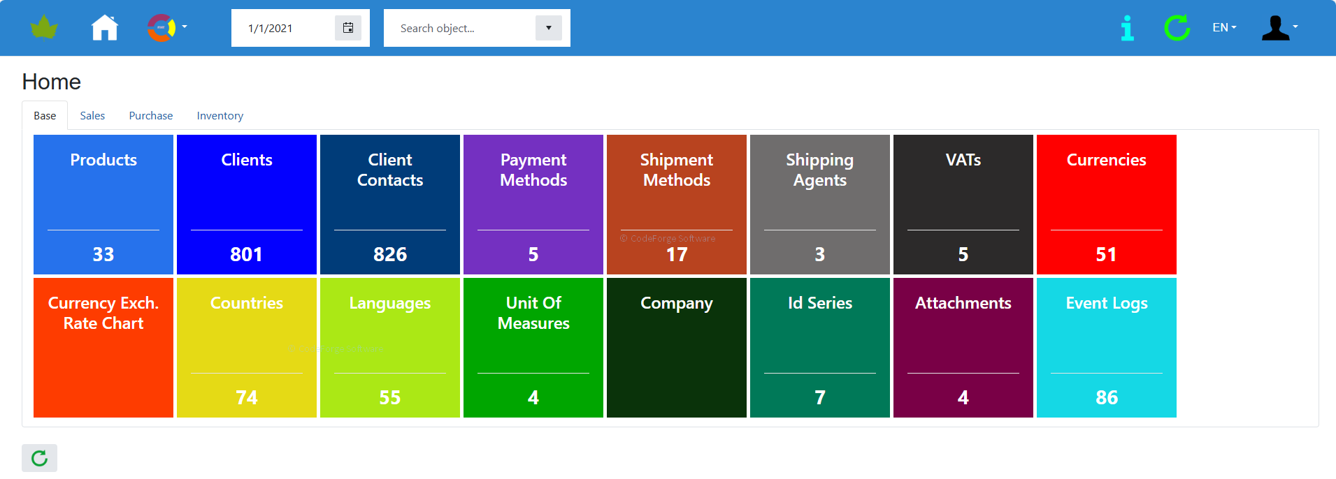This screenshot has width=1336, height=479.
Task: Open the Products tile
Action: [103, 205]
